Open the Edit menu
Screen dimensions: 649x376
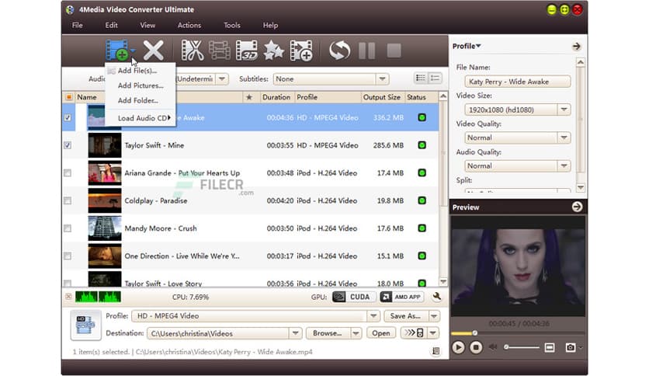111,26
